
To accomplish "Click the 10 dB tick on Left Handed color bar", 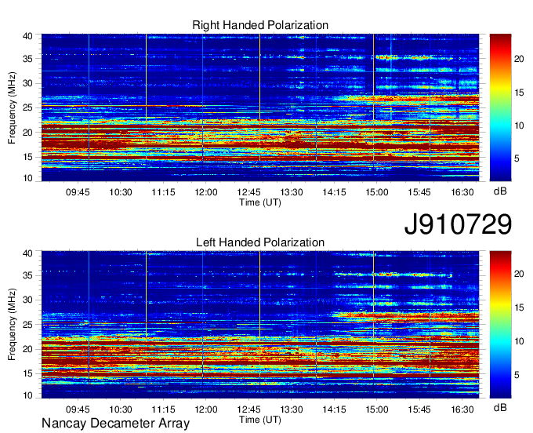I will [x=519, y=341].
